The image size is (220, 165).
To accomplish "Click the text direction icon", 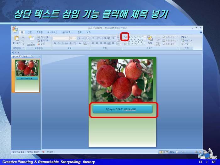I will [118, 37].
